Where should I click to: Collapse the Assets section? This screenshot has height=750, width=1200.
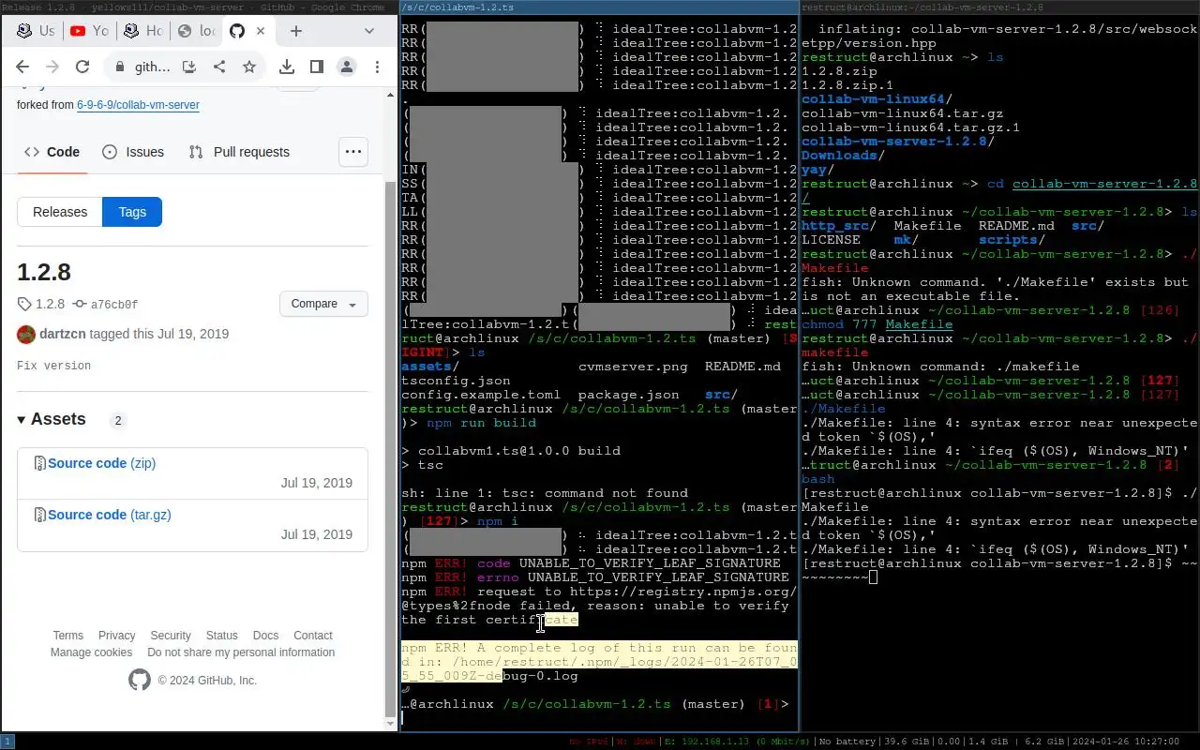click(x=52, y=419)
